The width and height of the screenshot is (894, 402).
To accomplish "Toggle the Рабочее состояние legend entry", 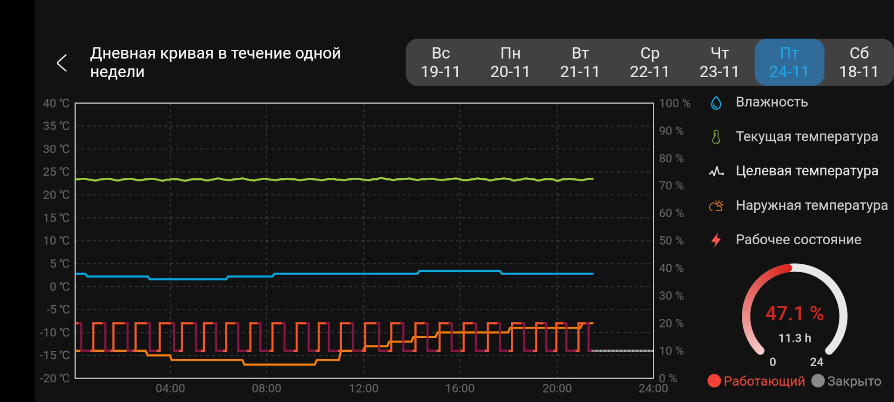I will (x=798, y=240).
